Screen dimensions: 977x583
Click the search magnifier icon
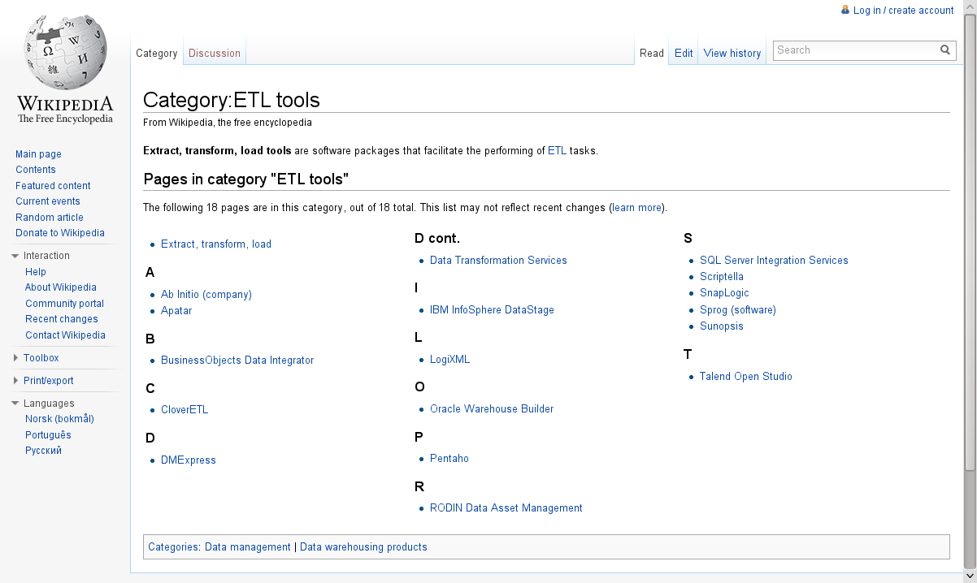945,50
